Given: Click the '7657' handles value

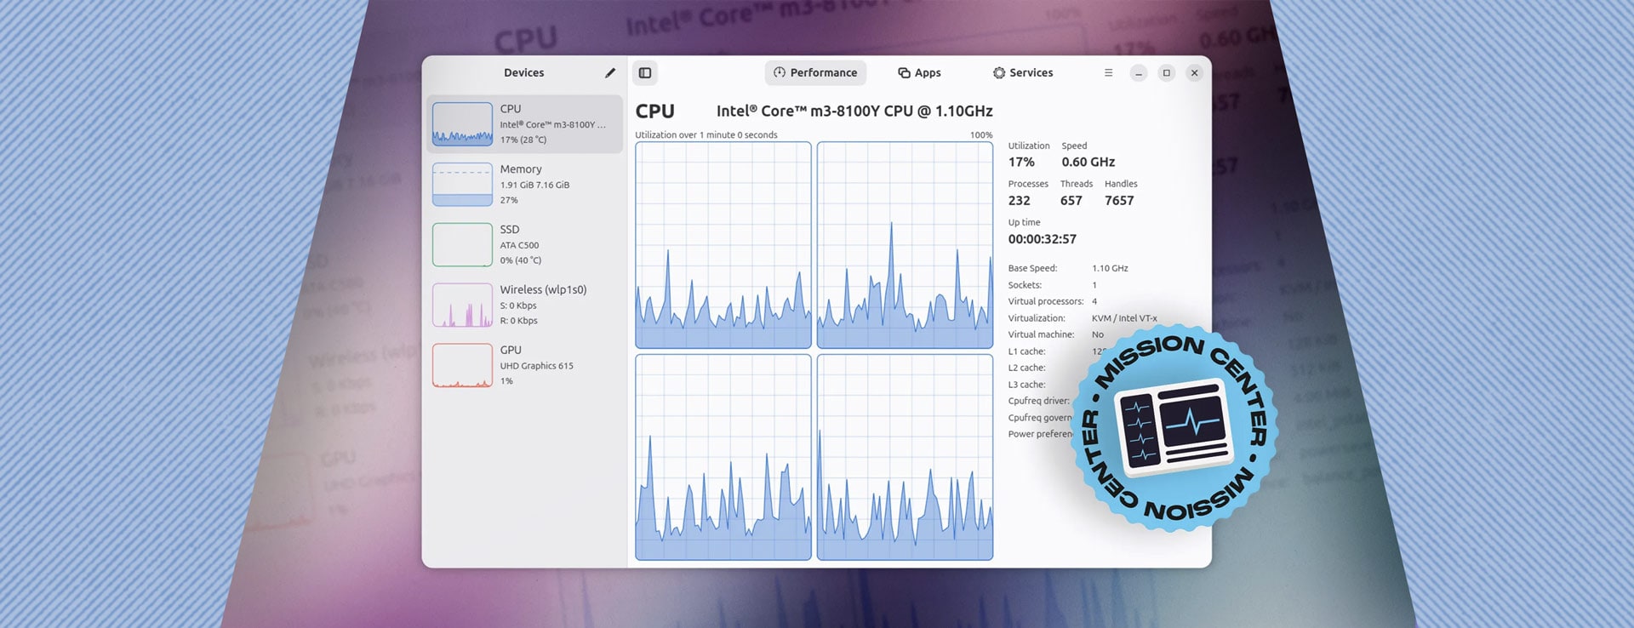Looking at the screenshot, I should 1119,201.
